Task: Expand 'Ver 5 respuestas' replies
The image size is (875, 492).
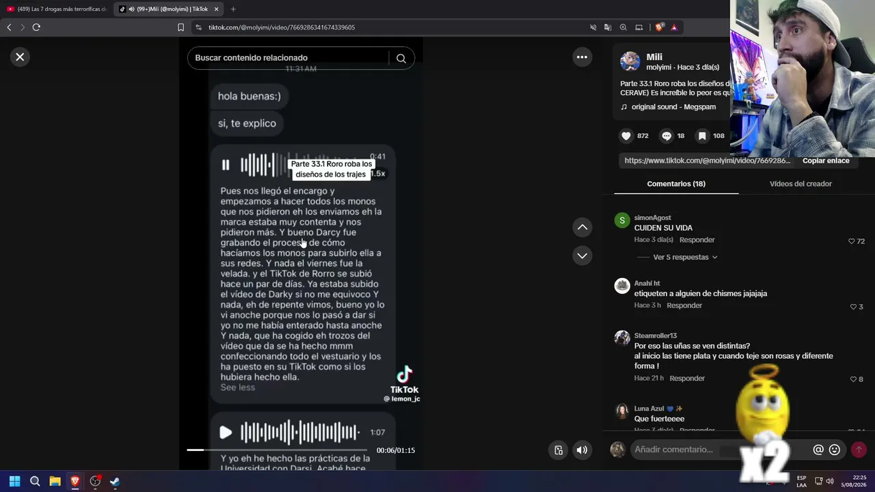Action: coord(685,257)
